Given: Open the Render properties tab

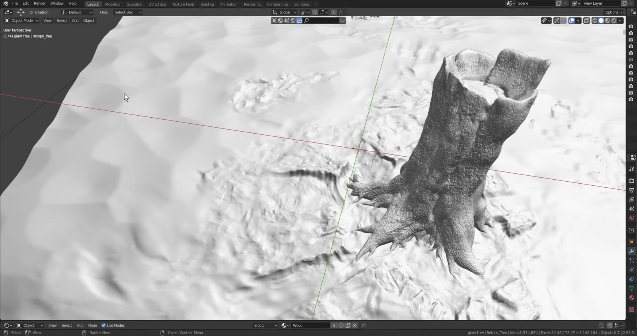Looking at the screenshot, I should point(631,181).
